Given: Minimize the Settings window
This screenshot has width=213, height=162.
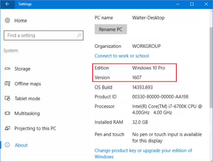Looking at the screenshot, I should click(177, 4).
